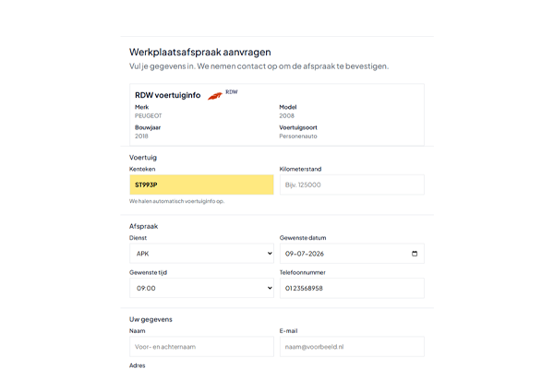Click the Kilometerstand input field
554x369 pixels.
click(351, 184)
